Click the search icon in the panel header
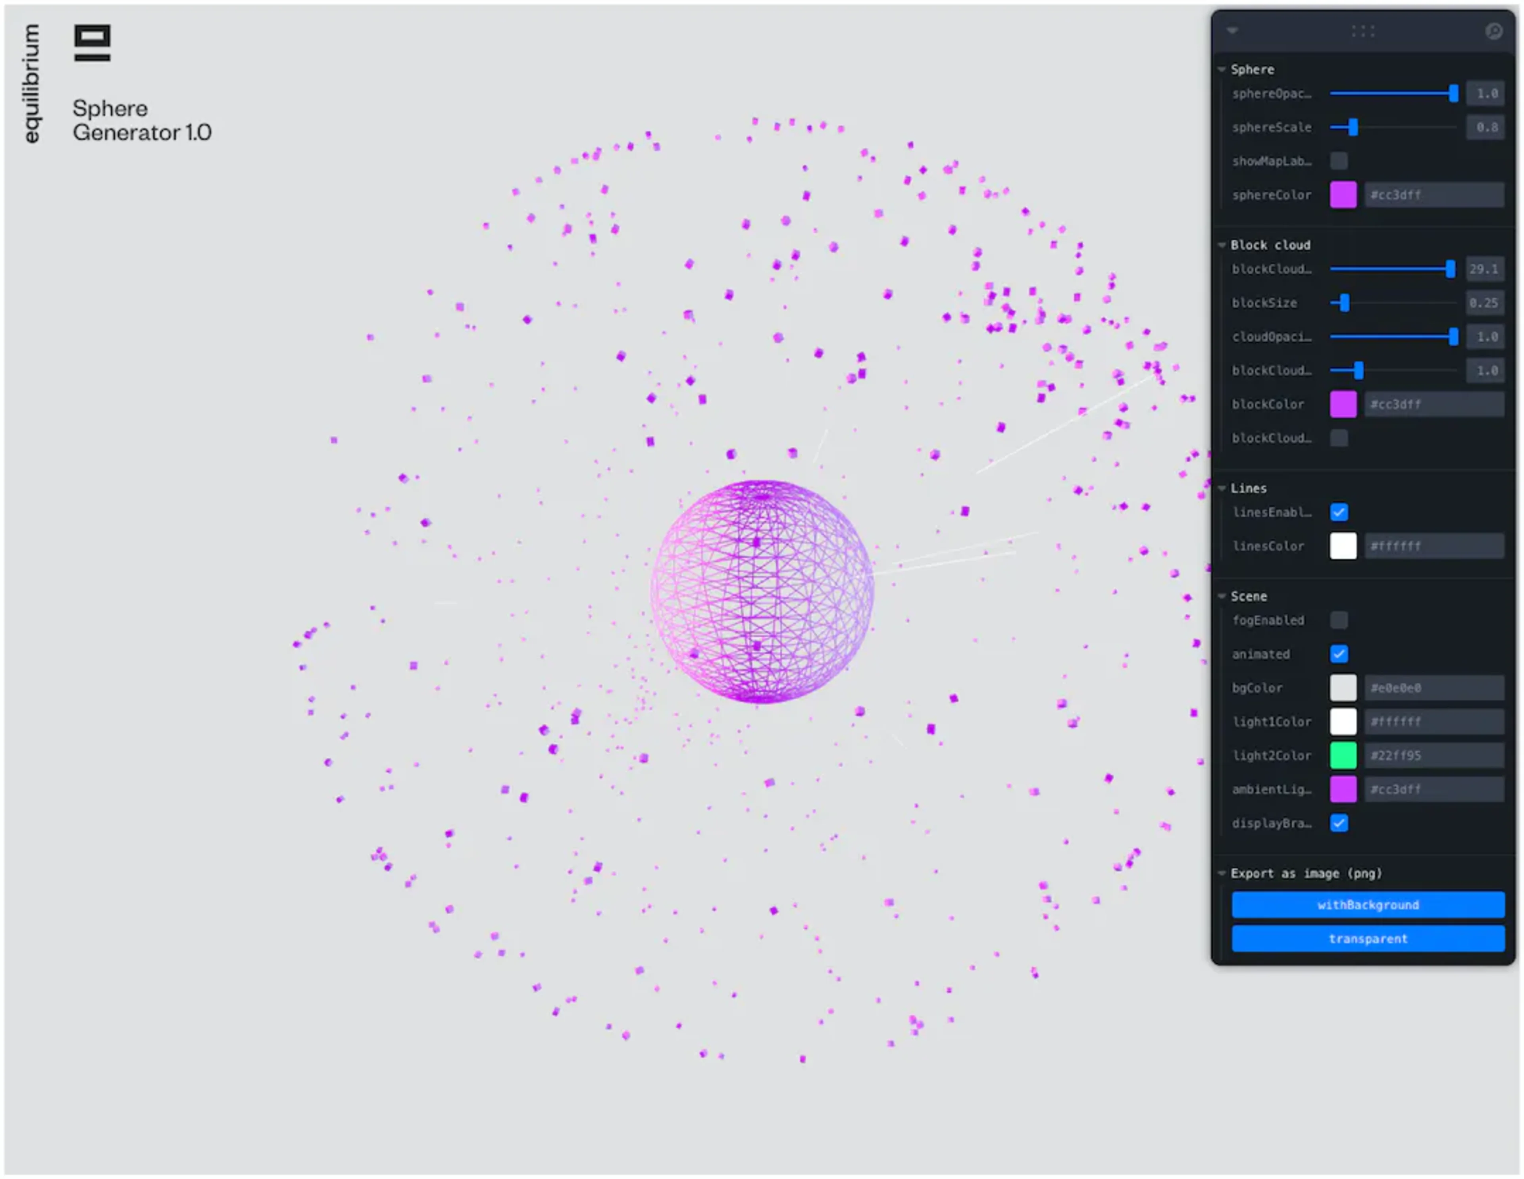The width and height of the screenshot is (1524, 1179). (x=1493, y=31)
